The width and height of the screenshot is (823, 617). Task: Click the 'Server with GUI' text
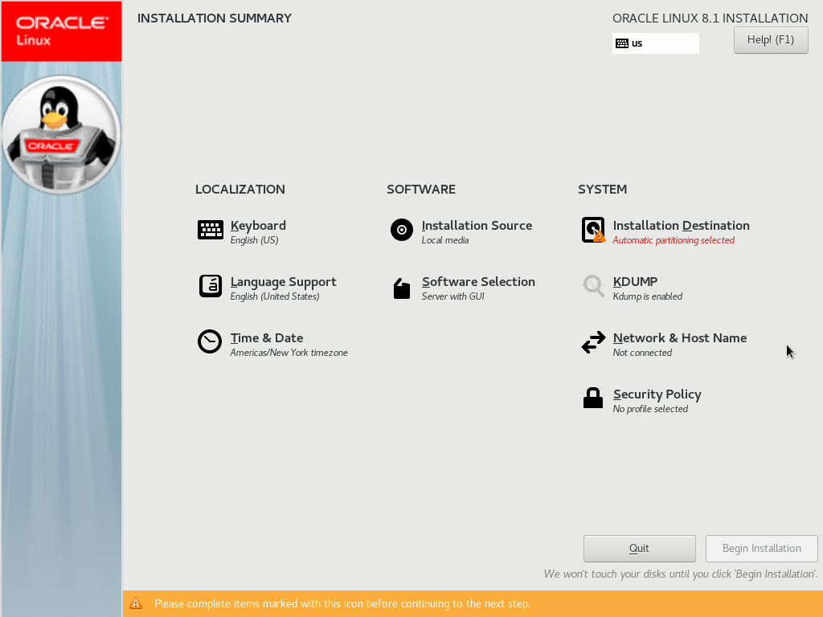(x=453, y=296)
